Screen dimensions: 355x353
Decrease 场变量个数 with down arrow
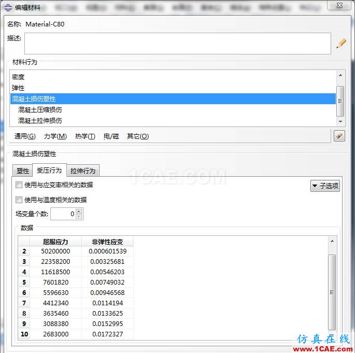coord(79,216)
